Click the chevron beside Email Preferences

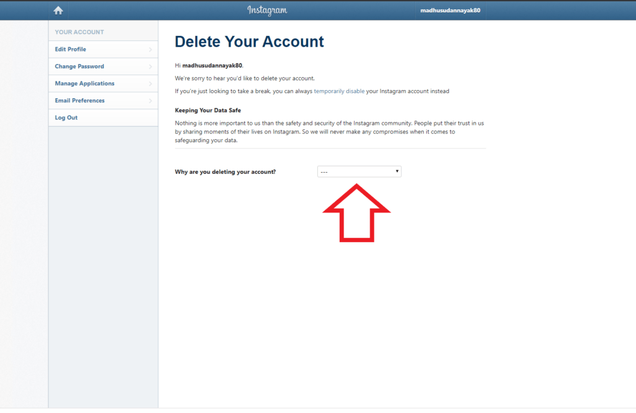pyautogui.click(x=150, y=101)
